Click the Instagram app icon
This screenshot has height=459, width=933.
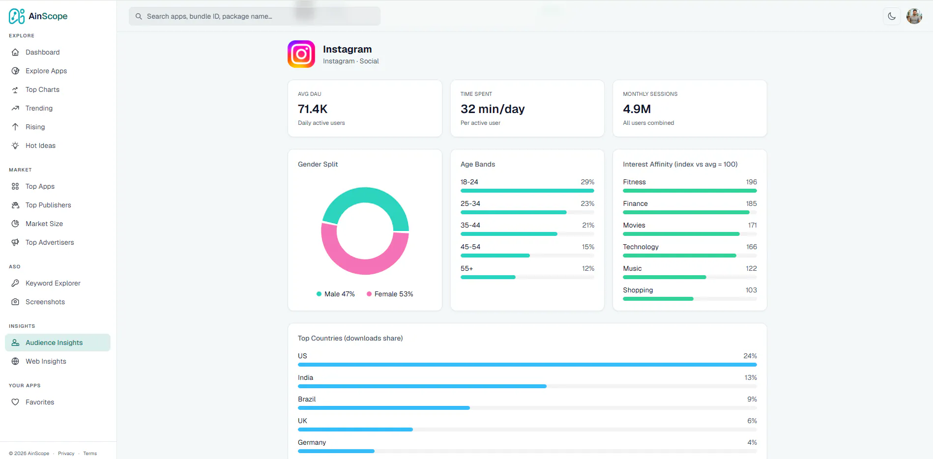pos(301,54)
